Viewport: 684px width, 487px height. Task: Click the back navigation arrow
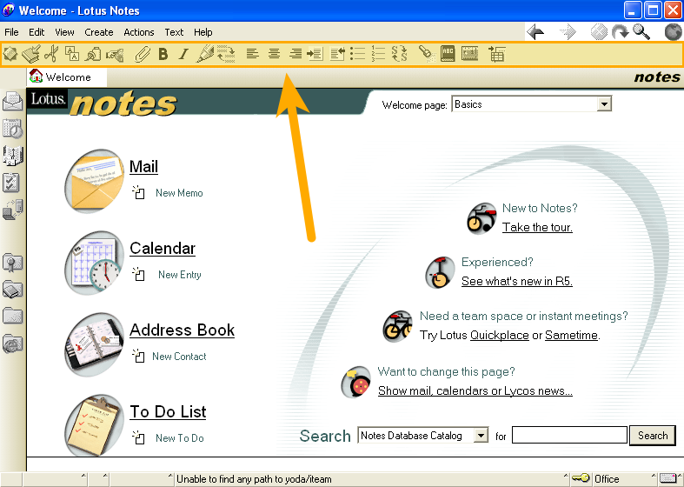click(535, 32)
